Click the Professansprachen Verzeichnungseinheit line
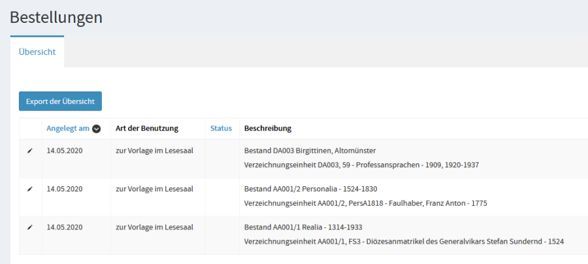The image size is (588, 264). click(361, 165)
